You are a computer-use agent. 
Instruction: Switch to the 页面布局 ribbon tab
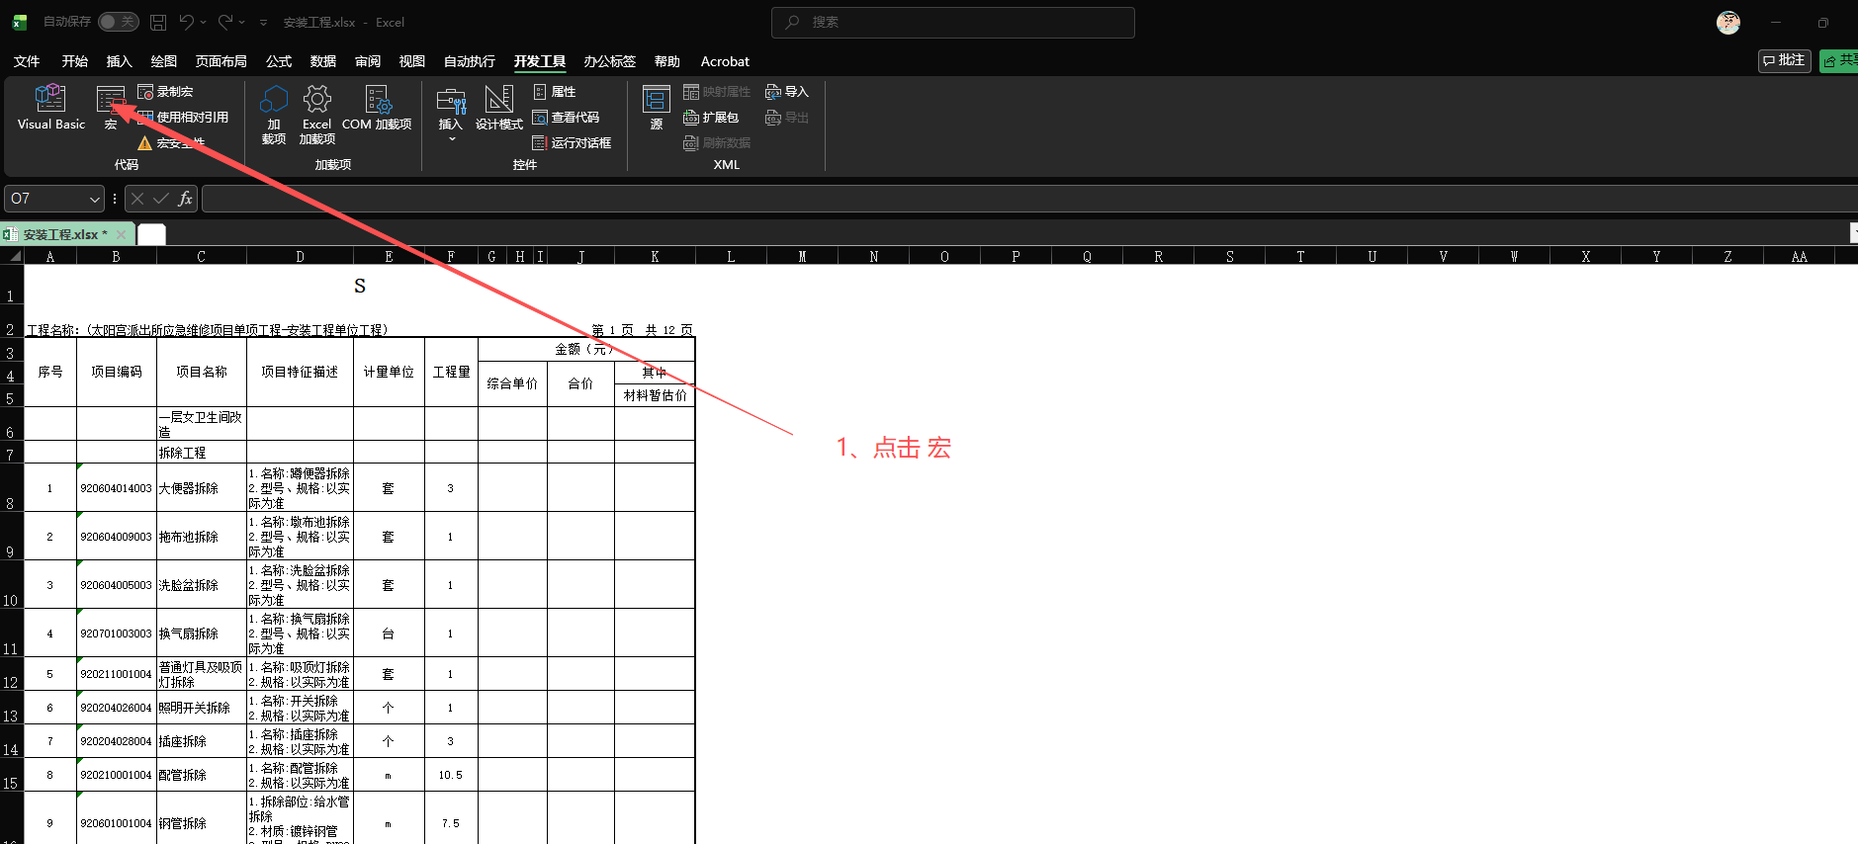tap(221, 61)
